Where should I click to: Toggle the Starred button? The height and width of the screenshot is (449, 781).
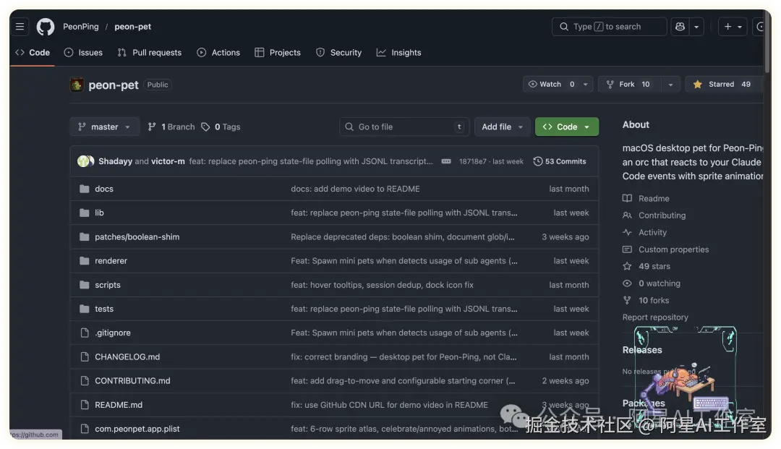(722, 84)
